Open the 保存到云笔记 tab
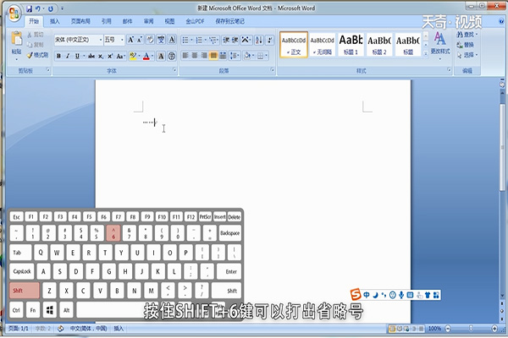 pos(229,21)
